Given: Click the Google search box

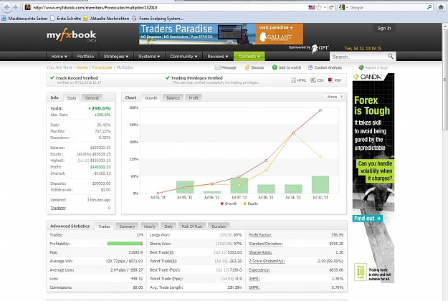Looking at the screenshot, I should [x=387, y=7].
